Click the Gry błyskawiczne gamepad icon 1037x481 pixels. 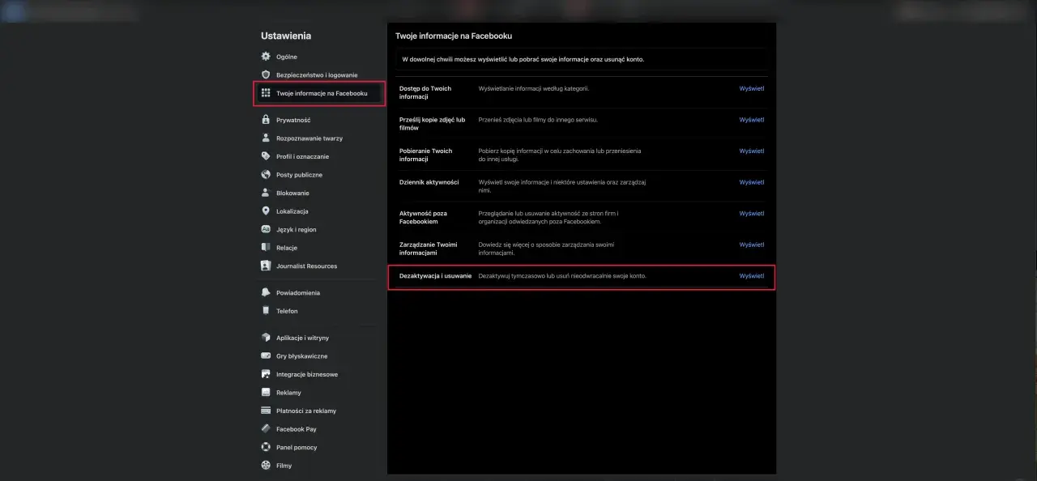tap(266, 356)
